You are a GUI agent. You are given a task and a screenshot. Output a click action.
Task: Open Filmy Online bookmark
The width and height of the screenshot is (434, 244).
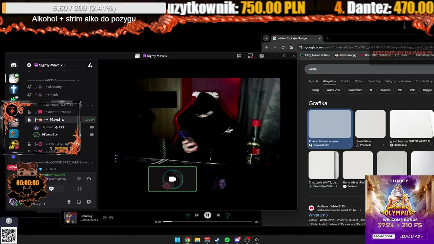click(315, 55)
